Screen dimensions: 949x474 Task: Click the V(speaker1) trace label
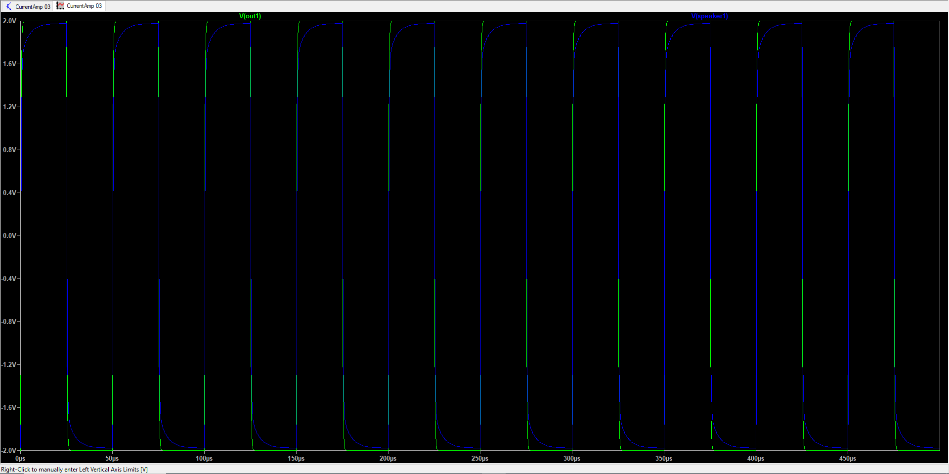[709, 16]
